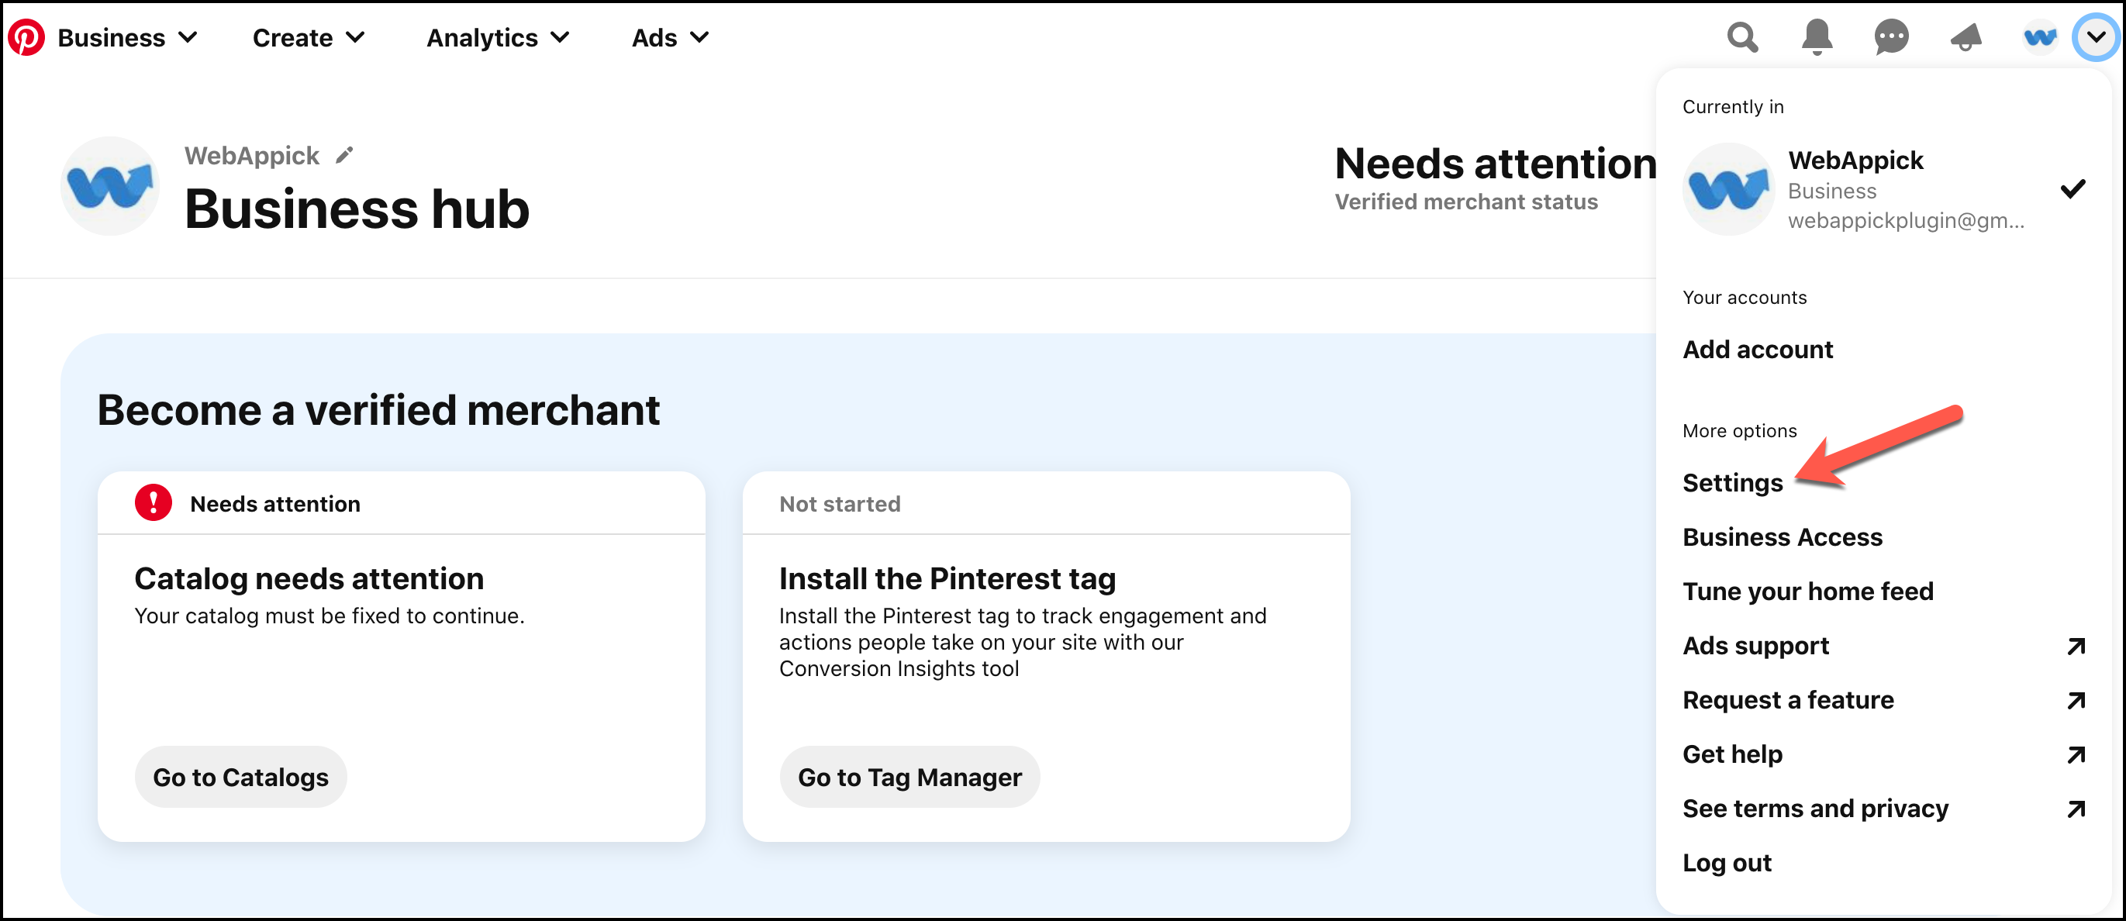Click the Notifications bell icon
2126x921 pixels.
(1816, 36)
